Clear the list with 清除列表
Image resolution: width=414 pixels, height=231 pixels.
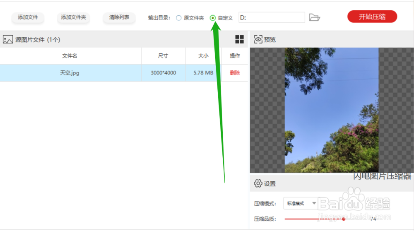tap(119, 17)
